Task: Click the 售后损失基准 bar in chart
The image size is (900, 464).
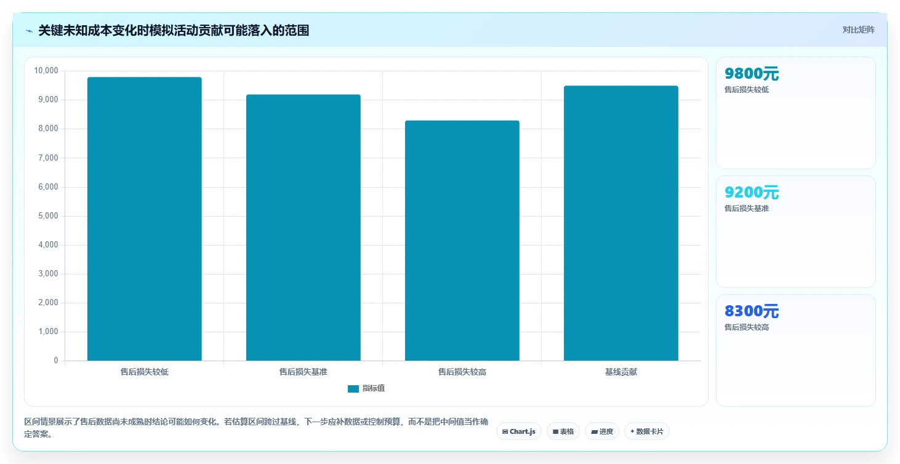Action: [303, 228]
